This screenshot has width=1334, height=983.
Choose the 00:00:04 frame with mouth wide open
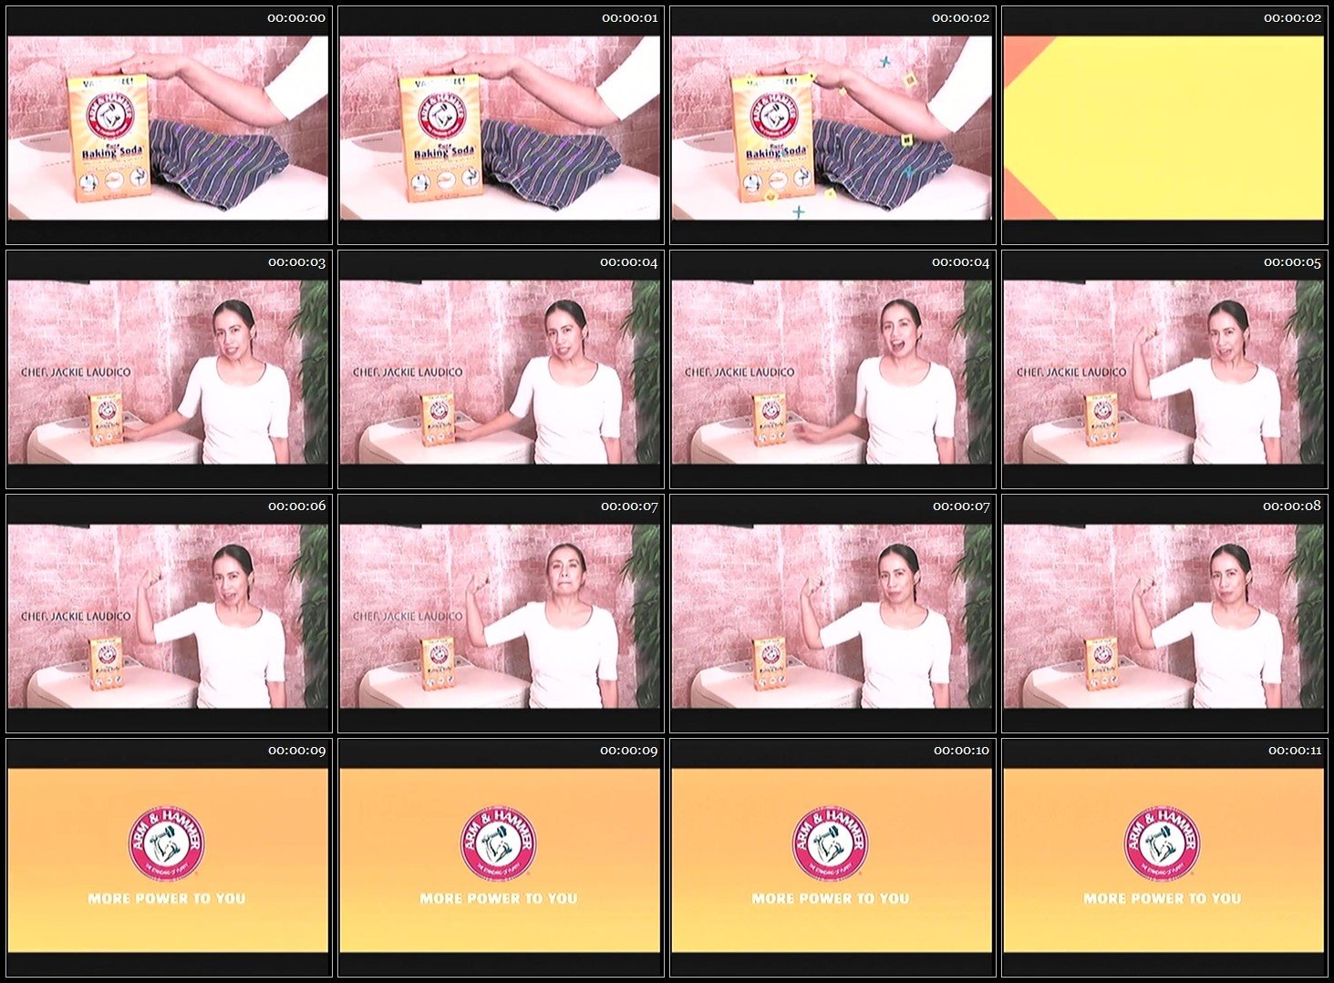click(832, 370)
